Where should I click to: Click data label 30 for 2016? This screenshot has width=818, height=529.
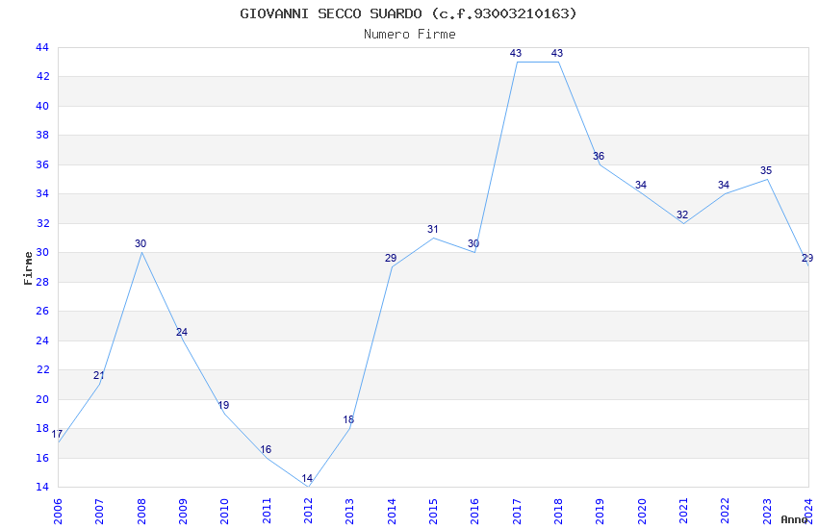(473, 243)
